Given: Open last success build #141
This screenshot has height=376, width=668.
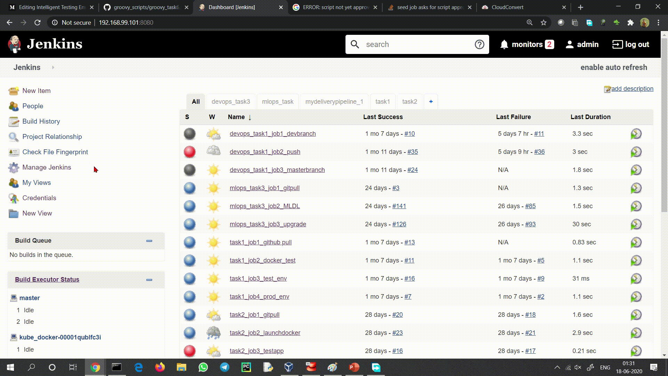Looking at the screenshot, I should [x=399, y=206].
